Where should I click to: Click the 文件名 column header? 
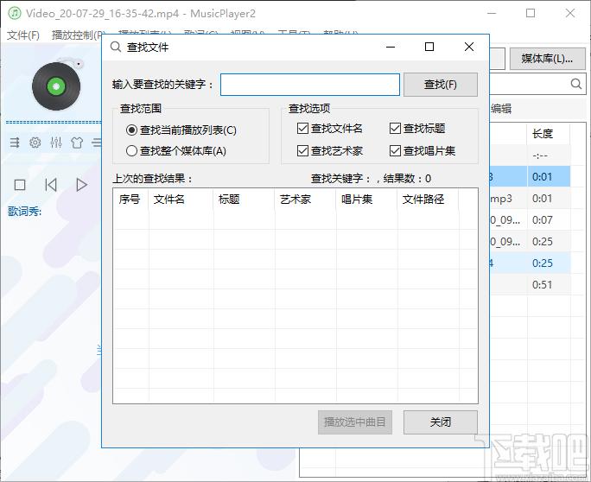(181, 199)
